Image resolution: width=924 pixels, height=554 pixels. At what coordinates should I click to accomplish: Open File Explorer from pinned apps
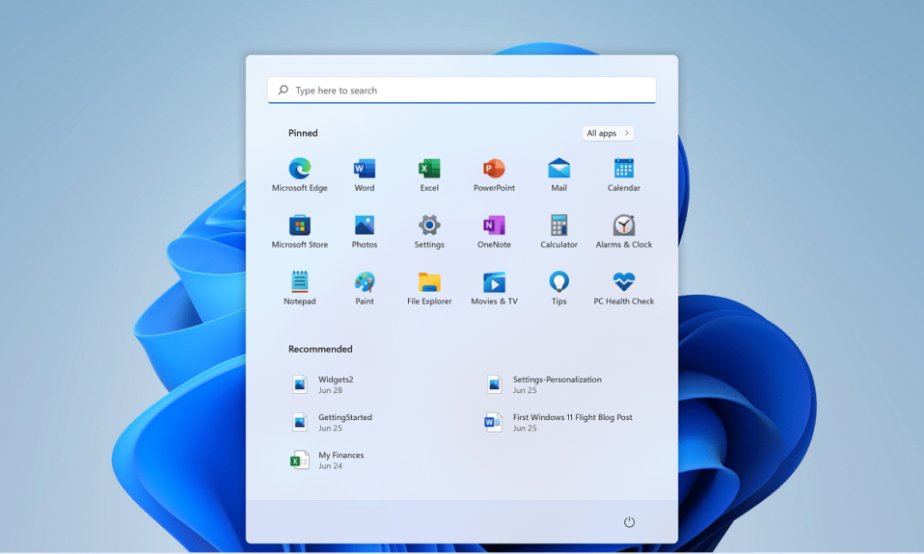click(429, 288)
